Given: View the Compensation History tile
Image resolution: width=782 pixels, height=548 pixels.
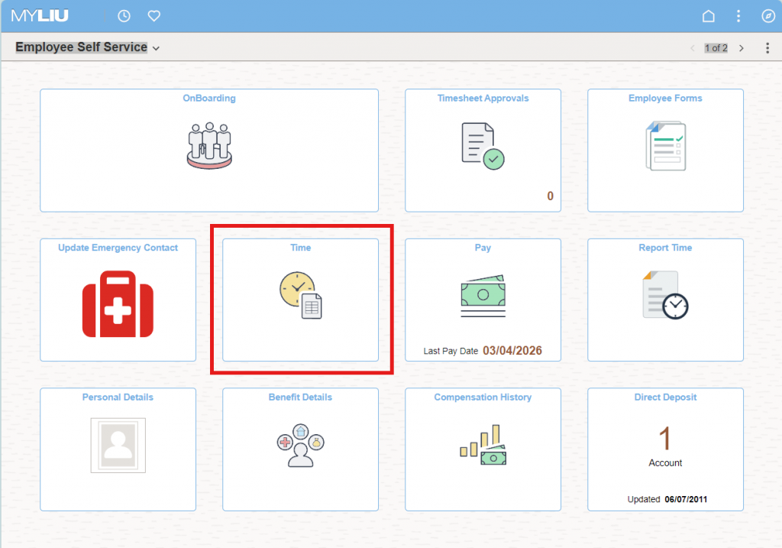Looking at the screenshot, I should [x=483, y=449].
